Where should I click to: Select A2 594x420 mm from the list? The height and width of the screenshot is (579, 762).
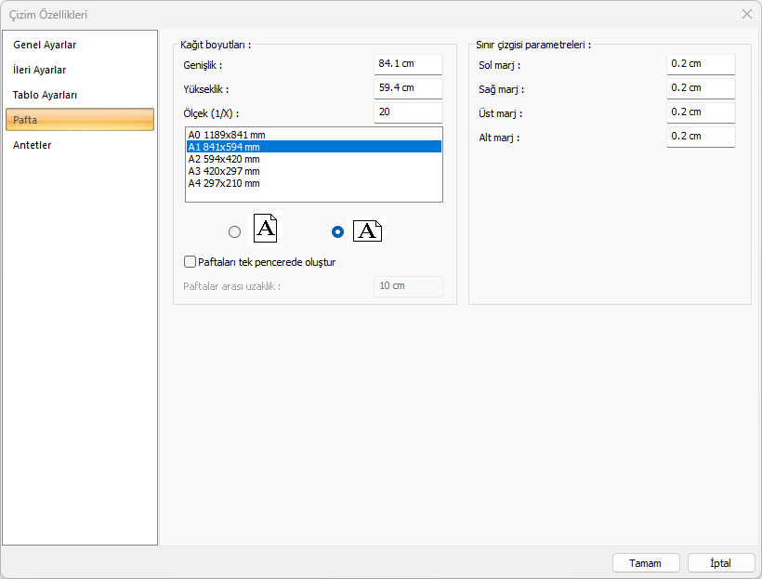[224, 159]
